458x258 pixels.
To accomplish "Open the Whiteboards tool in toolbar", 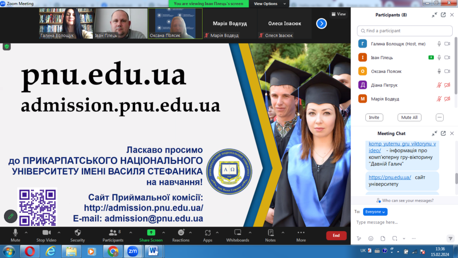I will (x=237, y=233).
